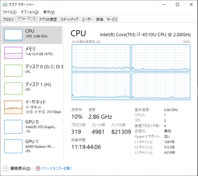The width and height of the screenshot is (198, 176).
Task: Open the サービス tab
Action: pos(112,19)
